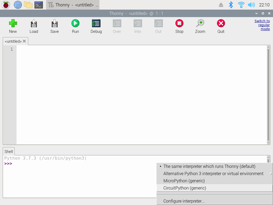The width and height of the screenshot is (273, 205).
Task: Click the Step Into toolbar icon
Action: tap(138, 23)
